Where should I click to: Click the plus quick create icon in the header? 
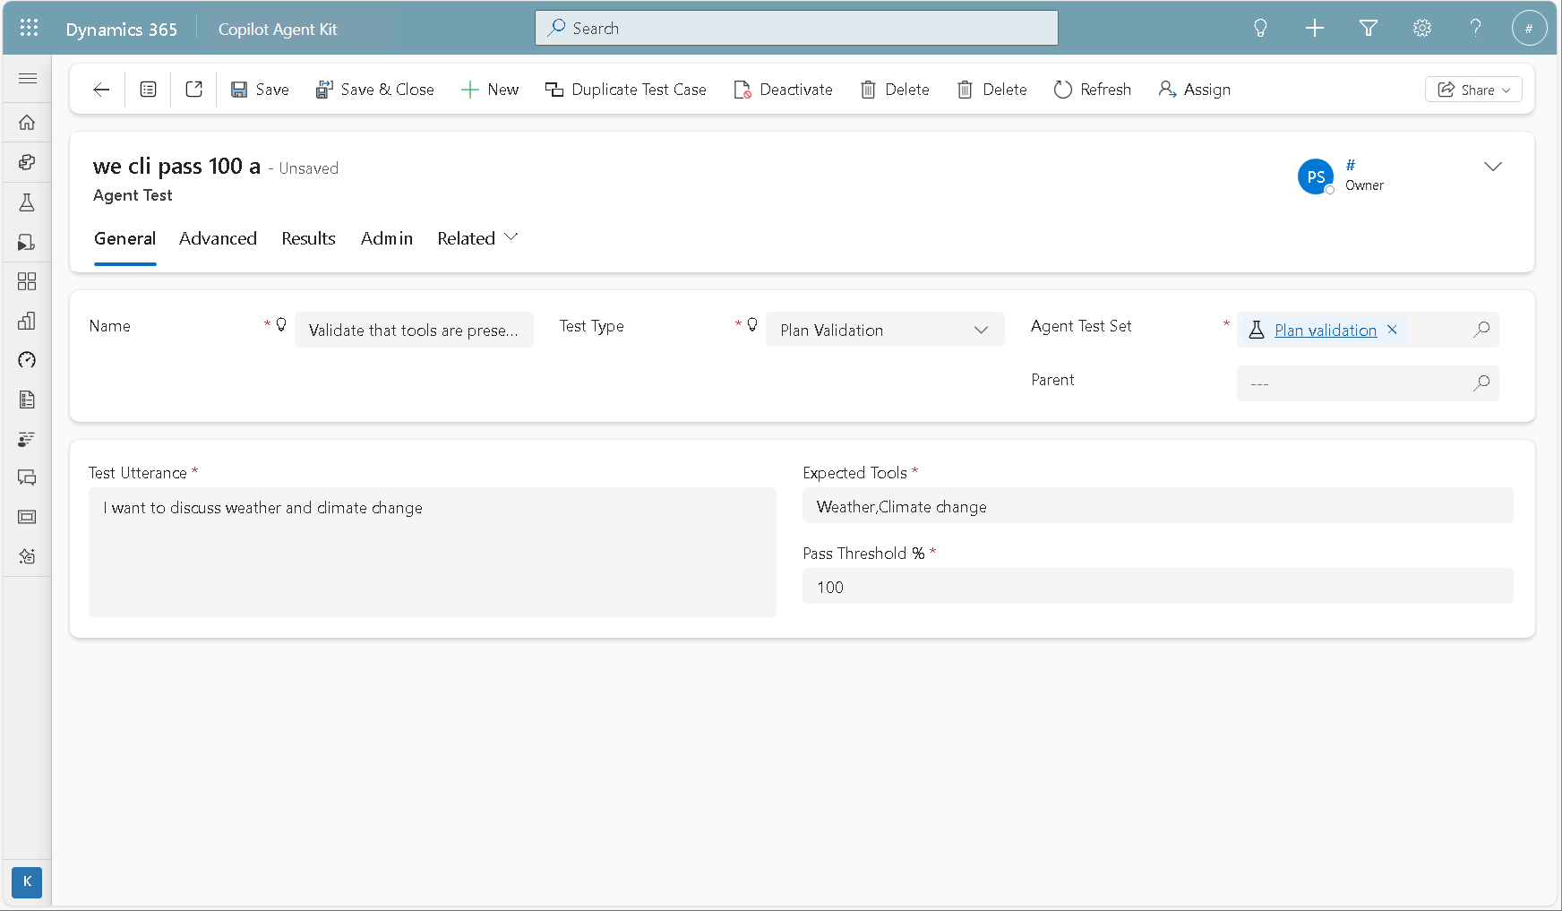point(1314,29)
